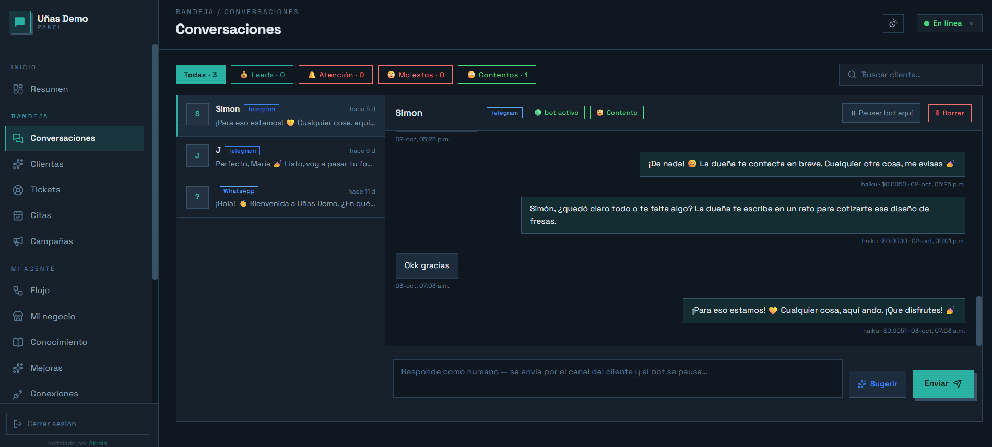Click the S avatar for Simon
This screenshot has width=992, height=447.
coord(197,114)
